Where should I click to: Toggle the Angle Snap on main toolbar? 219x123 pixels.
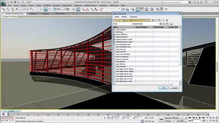point(88,9)
